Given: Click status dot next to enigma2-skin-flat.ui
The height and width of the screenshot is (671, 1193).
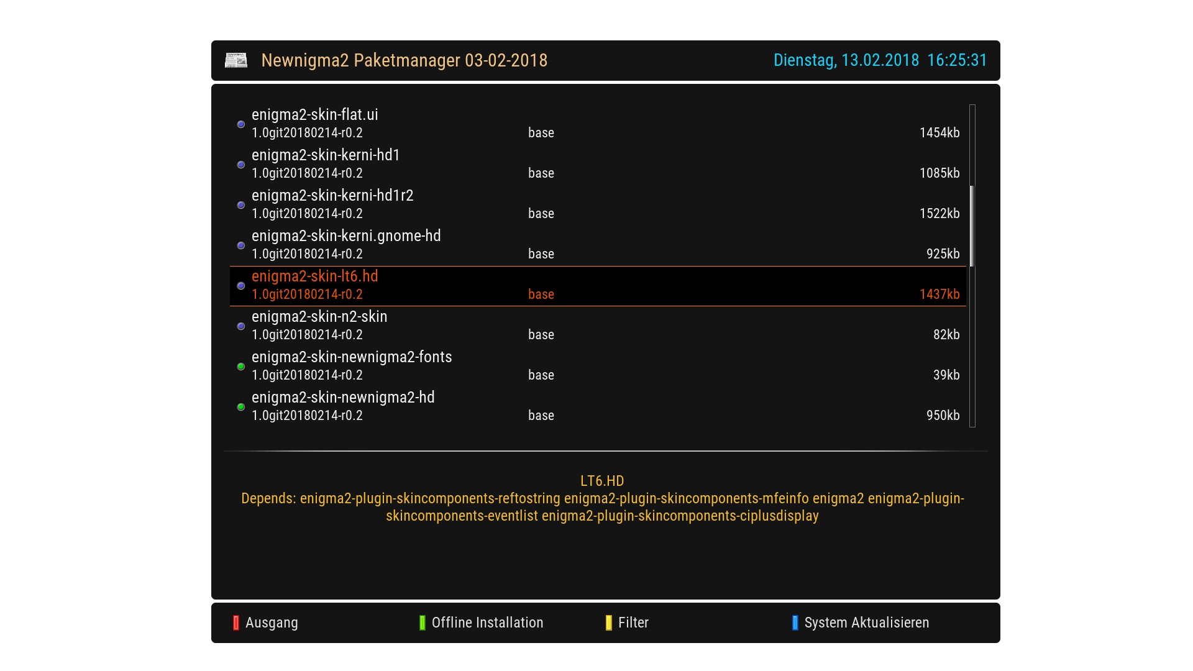Looking at the screenshot, I should pos(241,124).
